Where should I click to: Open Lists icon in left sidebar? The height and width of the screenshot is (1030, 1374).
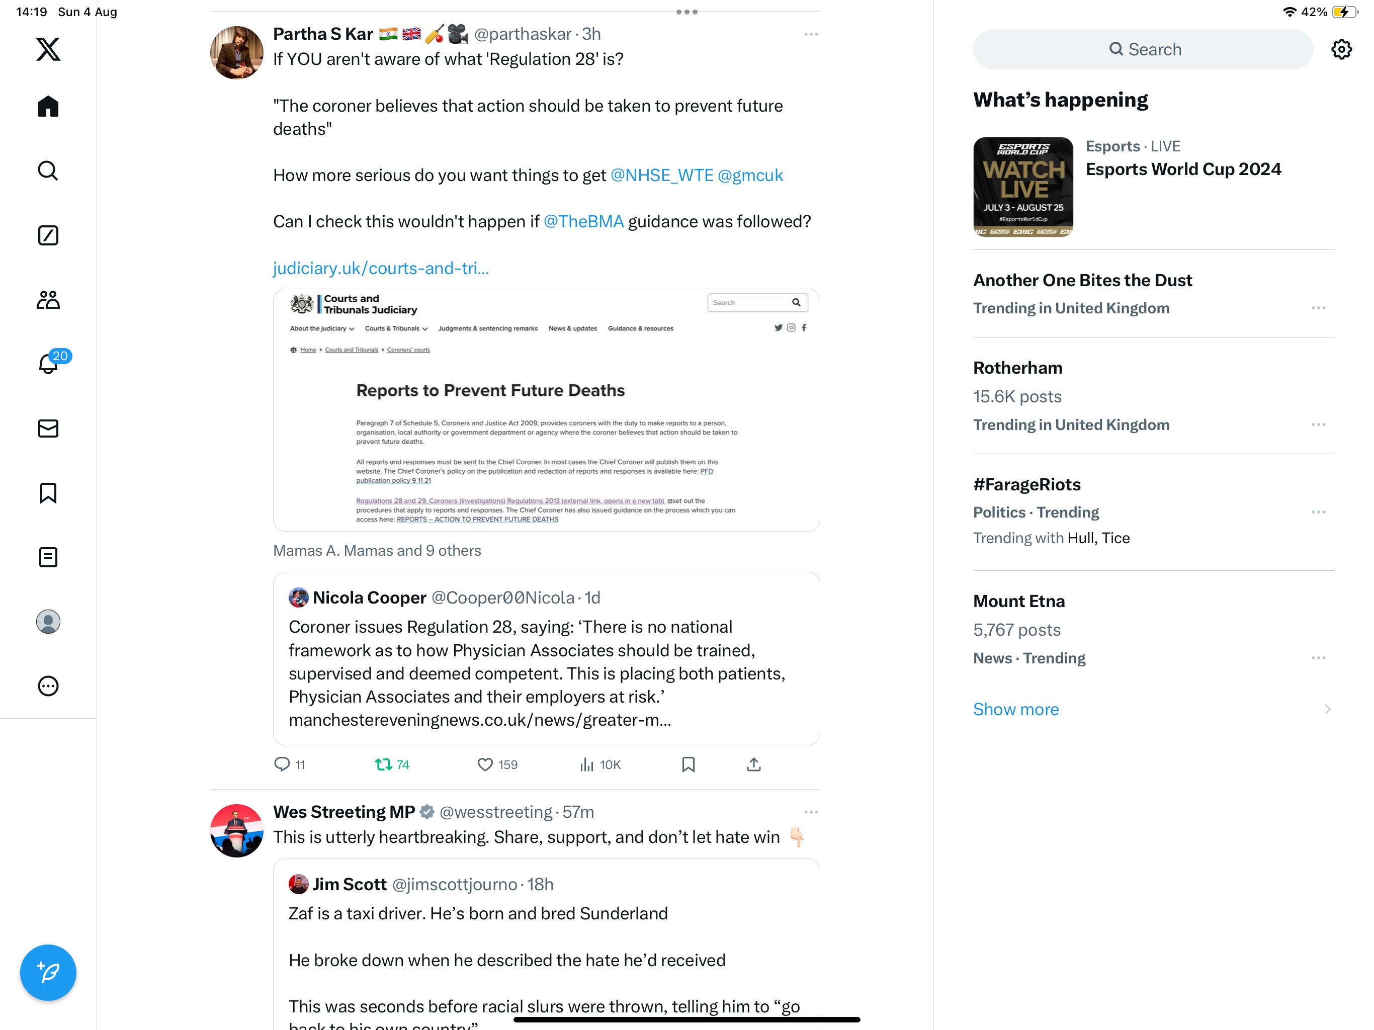coord(48,557)
